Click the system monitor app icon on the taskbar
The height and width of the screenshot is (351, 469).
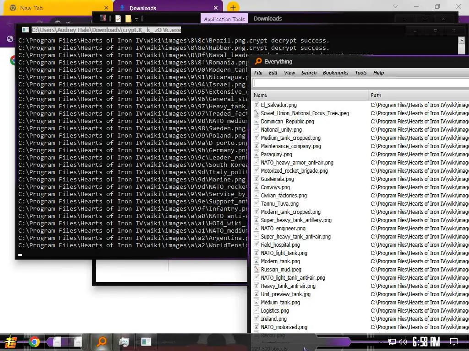coord(124,341)
